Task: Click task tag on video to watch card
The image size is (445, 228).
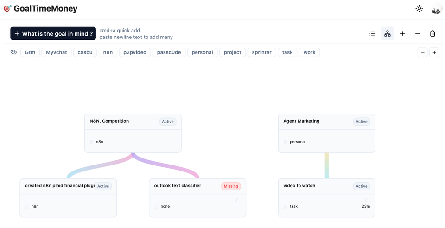Action: coord(294,206)
